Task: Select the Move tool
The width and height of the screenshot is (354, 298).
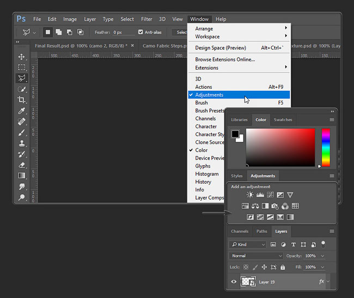Action: tap(22, 57)
